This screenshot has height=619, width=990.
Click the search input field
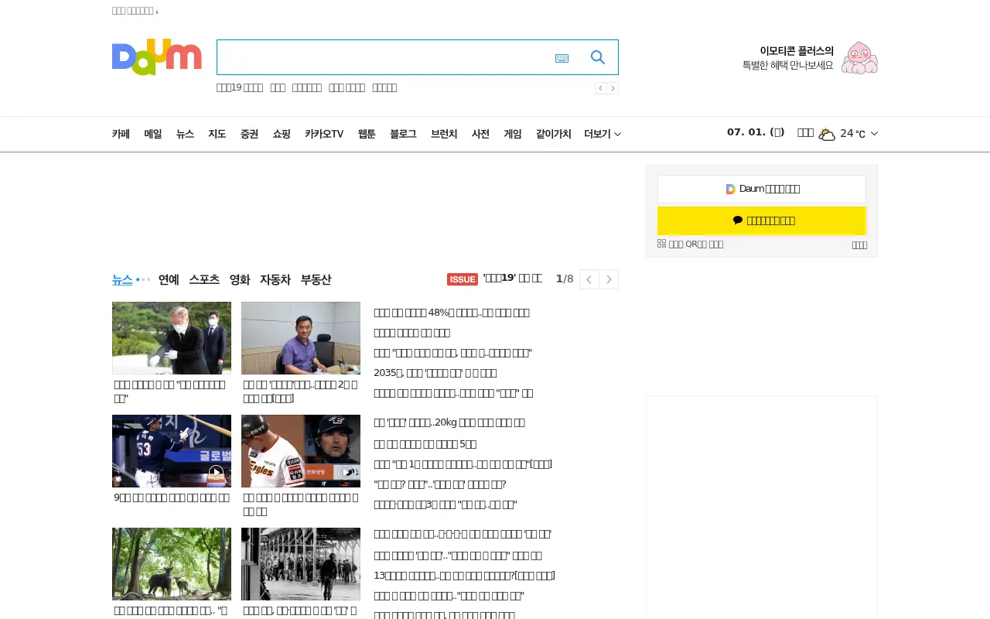coord(383,57)
